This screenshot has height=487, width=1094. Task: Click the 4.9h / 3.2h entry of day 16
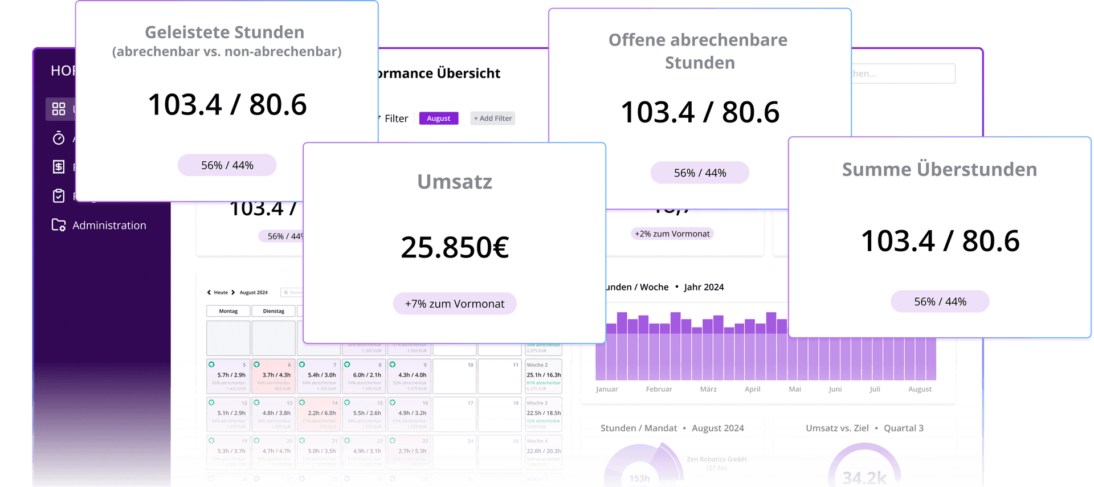click(412, 413)
